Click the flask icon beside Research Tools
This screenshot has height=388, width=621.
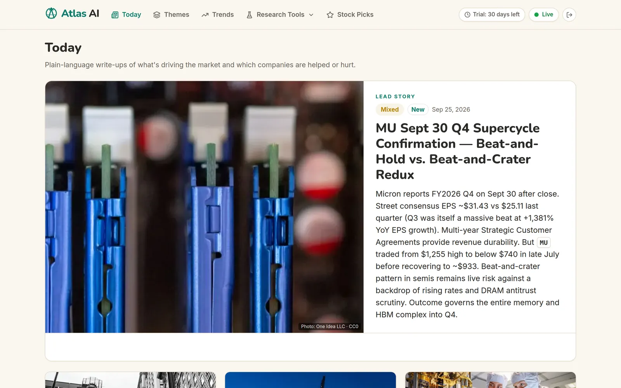pyautogui.click(x=250, y=15)
